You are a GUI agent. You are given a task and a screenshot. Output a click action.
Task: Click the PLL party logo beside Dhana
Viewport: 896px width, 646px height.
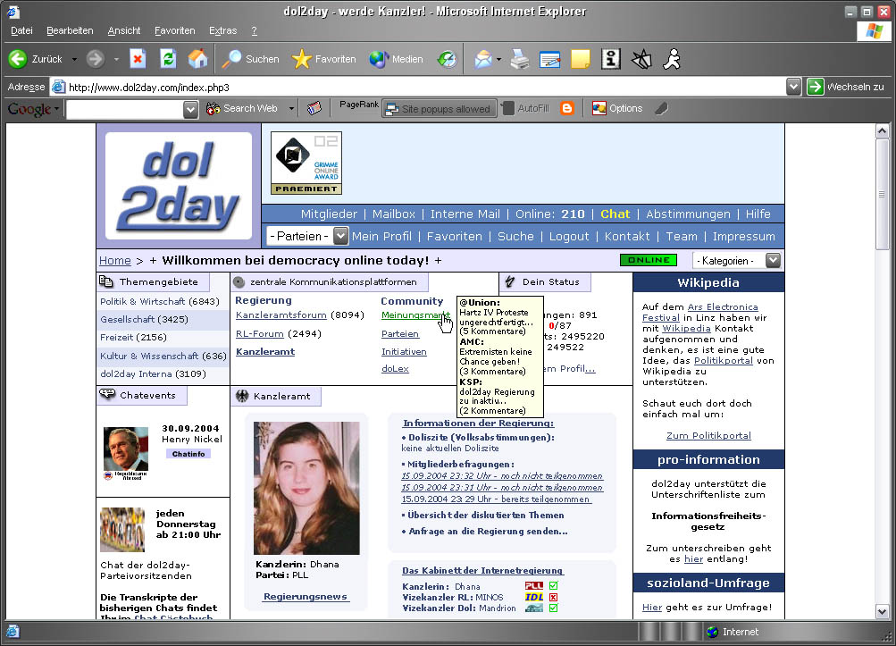(534, 586)
